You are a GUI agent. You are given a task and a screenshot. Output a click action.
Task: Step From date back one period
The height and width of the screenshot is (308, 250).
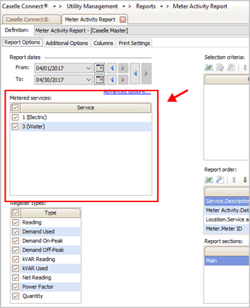(112, 68)
